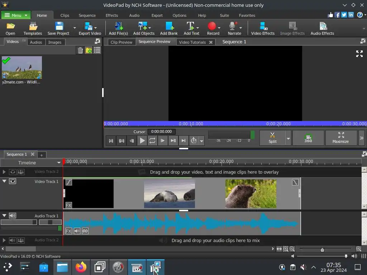This screenshot has width=367, height=275.
Task: Play the sequence preview
Action: [x=142, y=140]
